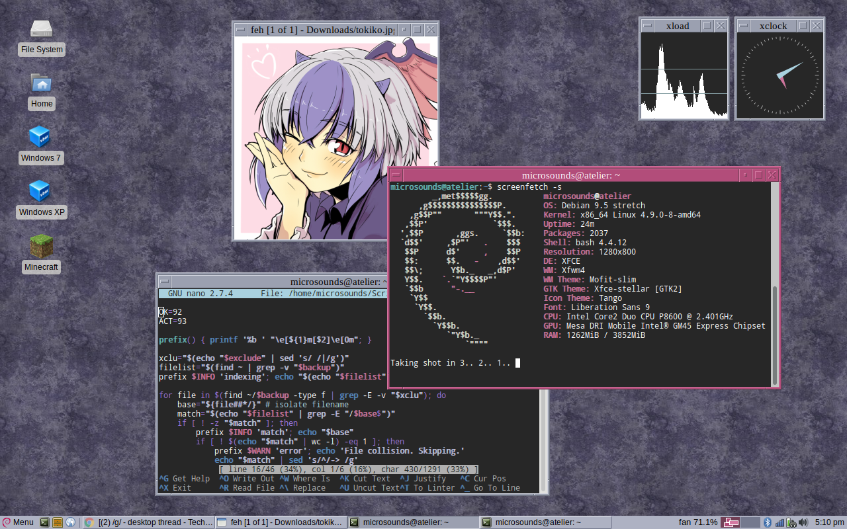Viewport: 847px width, 529px height.
Task: Click the screenfetch terminal's vertical scrollbar
Action: pos(775,284)
